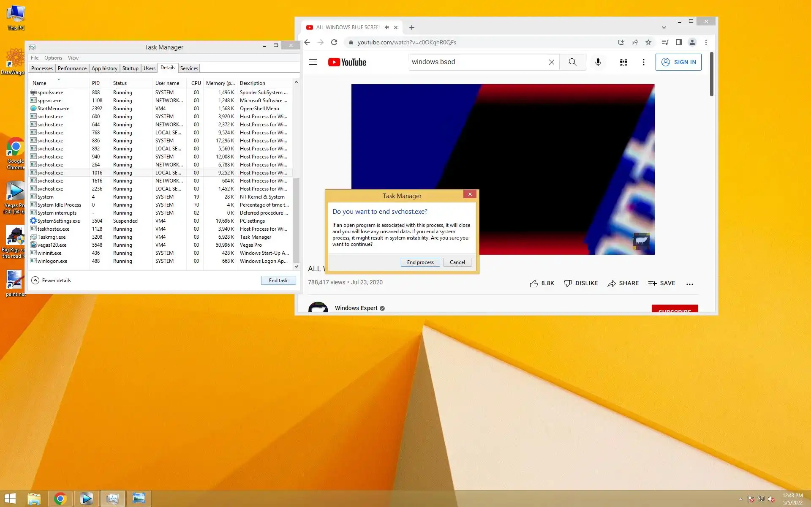Mute the tab via speaker icon
The height and width of the screenshot is (507, 811).
click(386, 27)
